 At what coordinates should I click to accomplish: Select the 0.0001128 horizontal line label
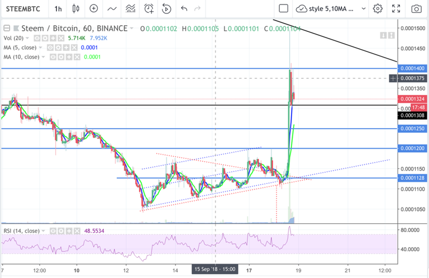click(412, 178)
